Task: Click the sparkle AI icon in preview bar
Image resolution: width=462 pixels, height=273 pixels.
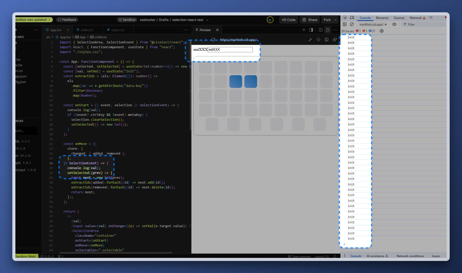Action: click(310, 40)
